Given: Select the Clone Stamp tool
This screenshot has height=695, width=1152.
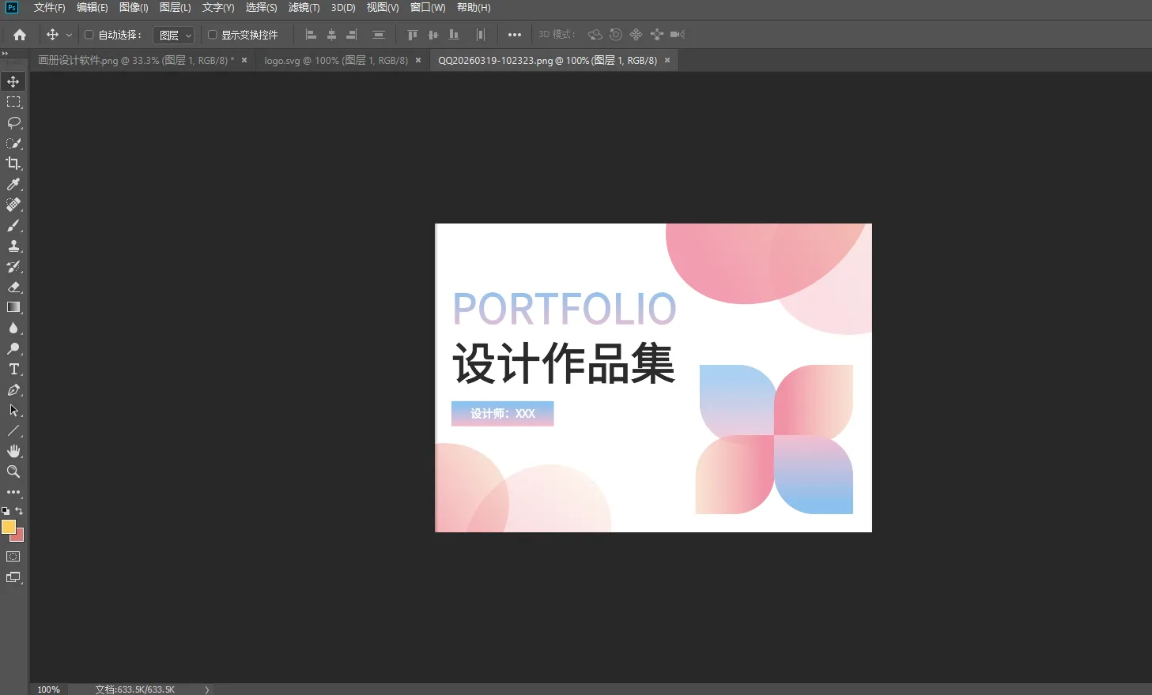Looking at the screenshot, I should [13, 246].
